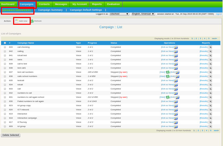This screenshot has height=146, width=223.
Task: Click edit folder icon for campaign 837
Action: [x=177, y=72]
